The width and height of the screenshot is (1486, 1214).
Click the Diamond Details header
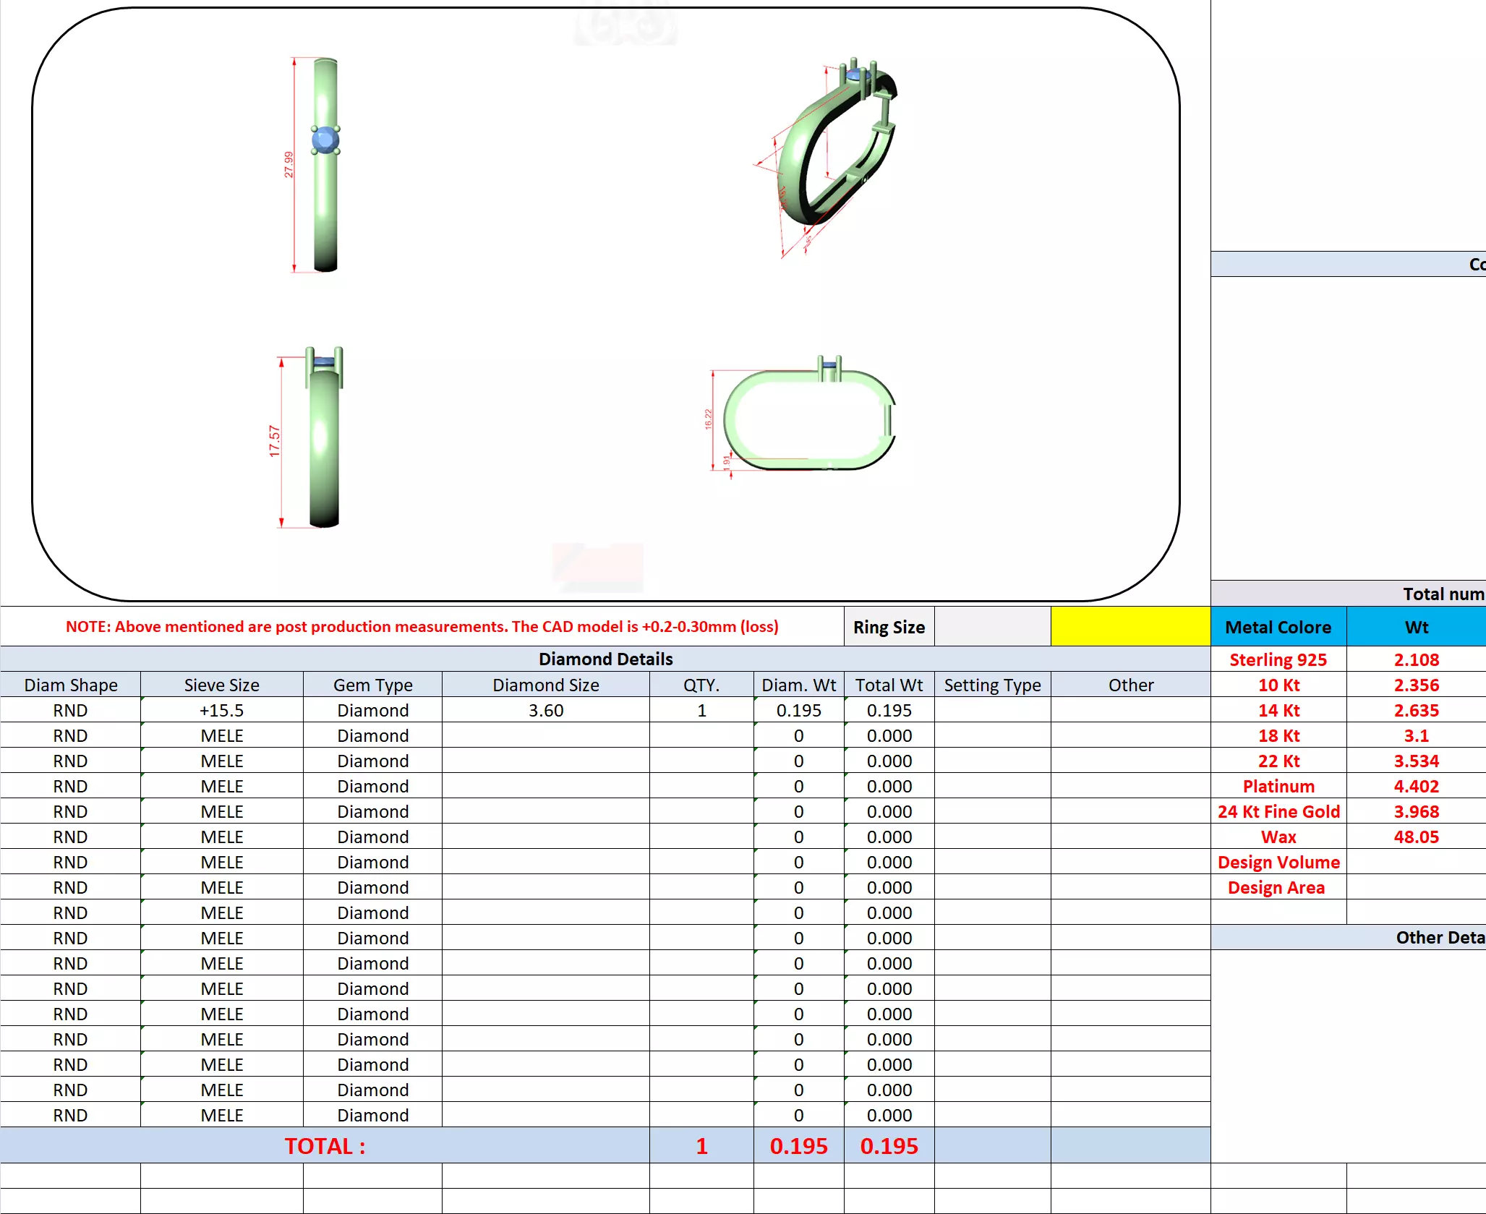click(x=605, y=659)
